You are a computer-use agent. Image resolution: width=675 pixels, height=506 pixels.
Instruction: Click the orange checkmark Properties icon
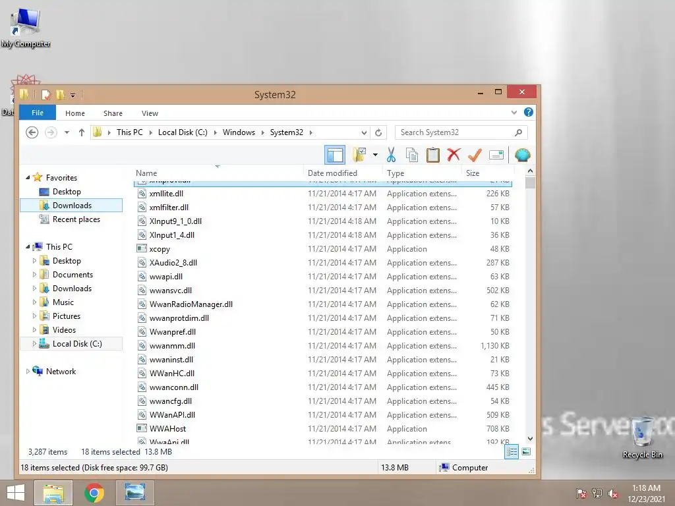475,155
